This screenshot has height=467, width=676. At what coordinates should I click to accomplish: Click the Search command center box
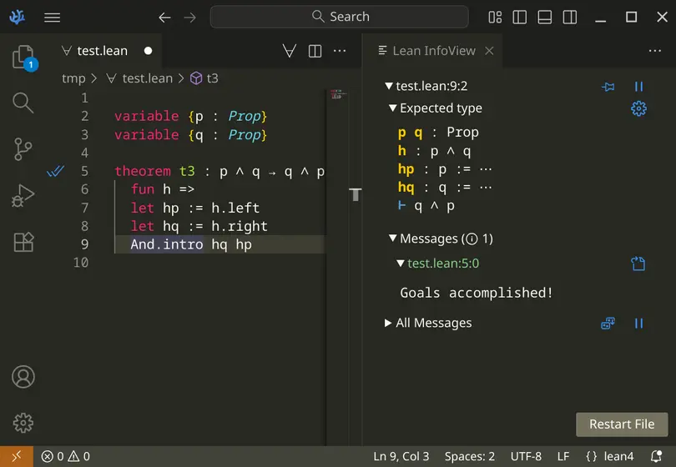coord(340,17)
